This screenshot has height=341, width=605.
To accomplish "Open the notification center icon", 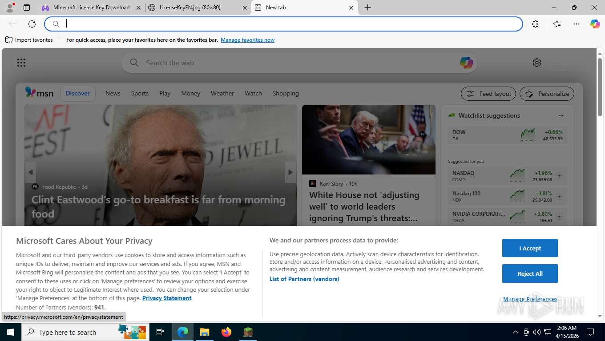I will click(590, 332).
